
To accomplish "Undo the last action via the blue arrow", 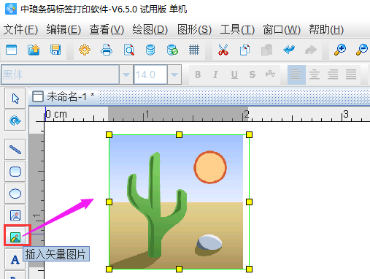I will click(289, 50).
